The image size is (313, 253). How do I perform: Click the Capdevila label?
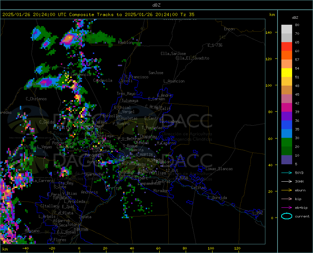103,80
